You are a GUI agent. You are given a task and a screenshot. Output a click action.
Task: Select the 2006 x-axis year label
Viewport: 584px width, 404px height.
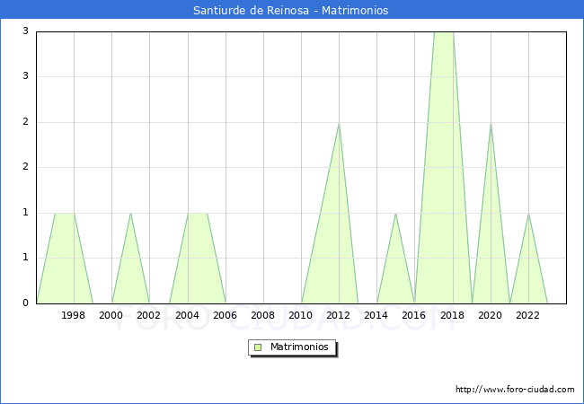click(x=225, y=315)
